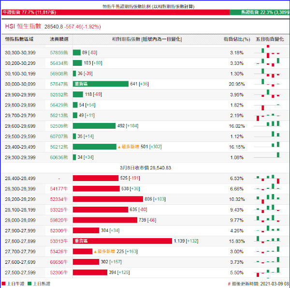Screen dimensions: 290x288
Task: Open the 66656牛 bull certificate link
Action: click(x=59, y=262)
